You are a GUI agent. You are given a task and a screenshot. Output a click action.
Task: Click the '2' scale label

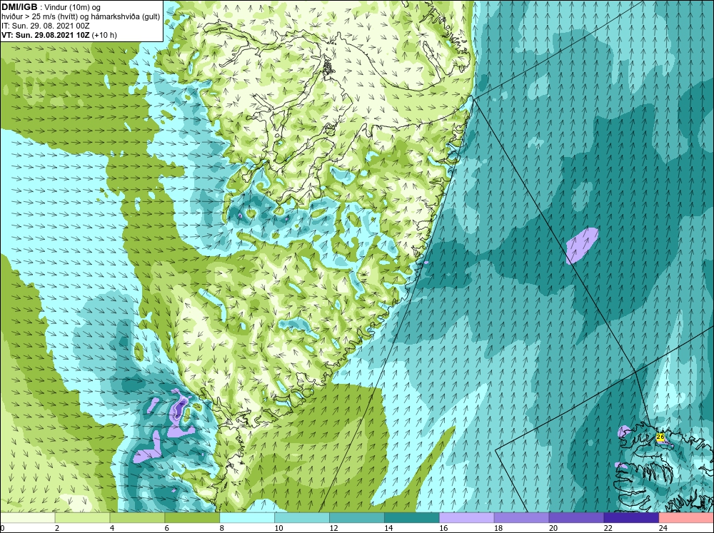point(57,528)
